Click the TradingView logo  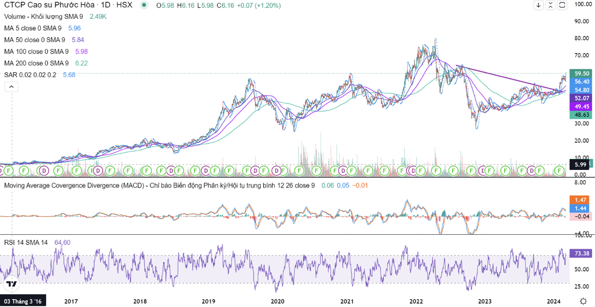tap(11, 284)
